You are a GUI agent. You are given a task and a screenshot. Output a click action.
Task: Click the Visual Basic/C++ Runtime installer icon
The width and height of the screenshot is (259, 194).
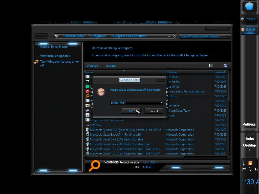[x=87, y=134]
